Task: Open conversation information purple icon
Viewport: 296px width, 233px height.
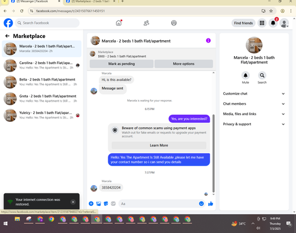Action: coord(208,41)
